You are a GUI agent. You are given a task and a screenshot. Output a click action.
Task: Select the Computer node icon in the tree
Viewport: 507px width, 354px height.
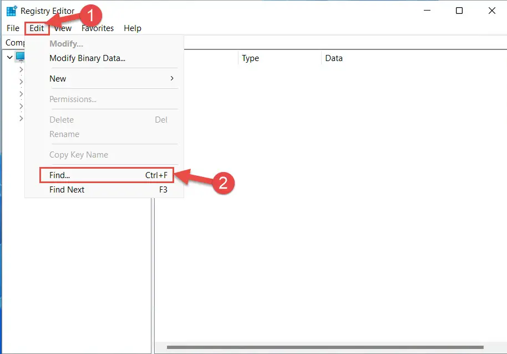[21, 57]
